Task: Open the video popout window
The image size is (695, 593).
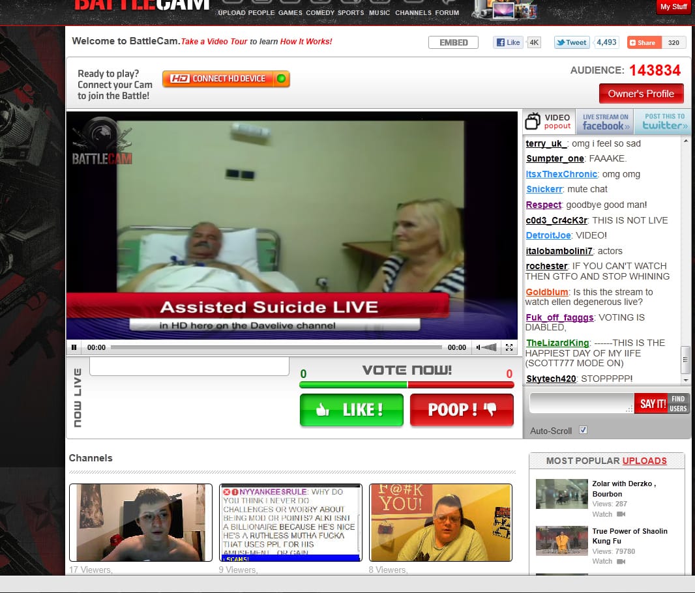Action: pos(550,121)
